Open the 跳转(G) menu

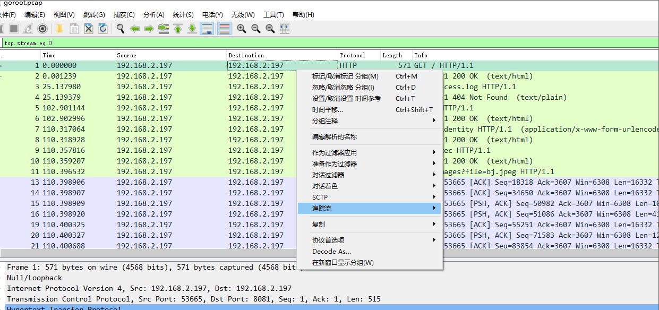coord(94,14)
